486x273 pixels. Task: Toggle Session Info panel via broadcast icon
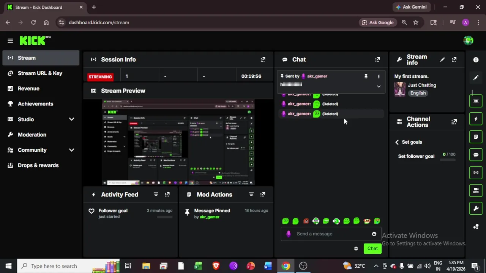476,173
